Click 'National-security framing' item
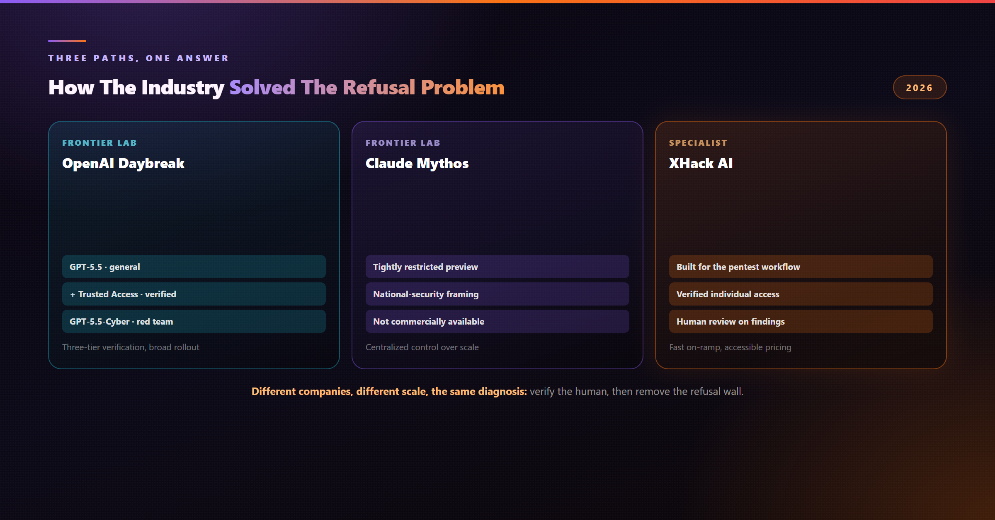This screenshot has height=520, width=995. tap(497, 294)
